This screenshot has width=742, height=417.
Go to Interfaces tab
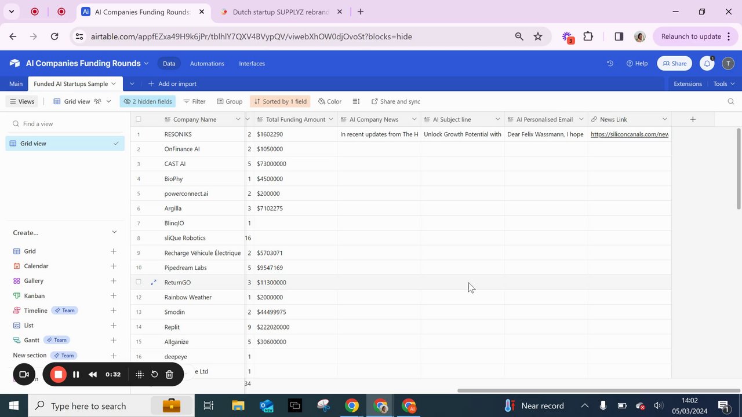coord(252,64)
